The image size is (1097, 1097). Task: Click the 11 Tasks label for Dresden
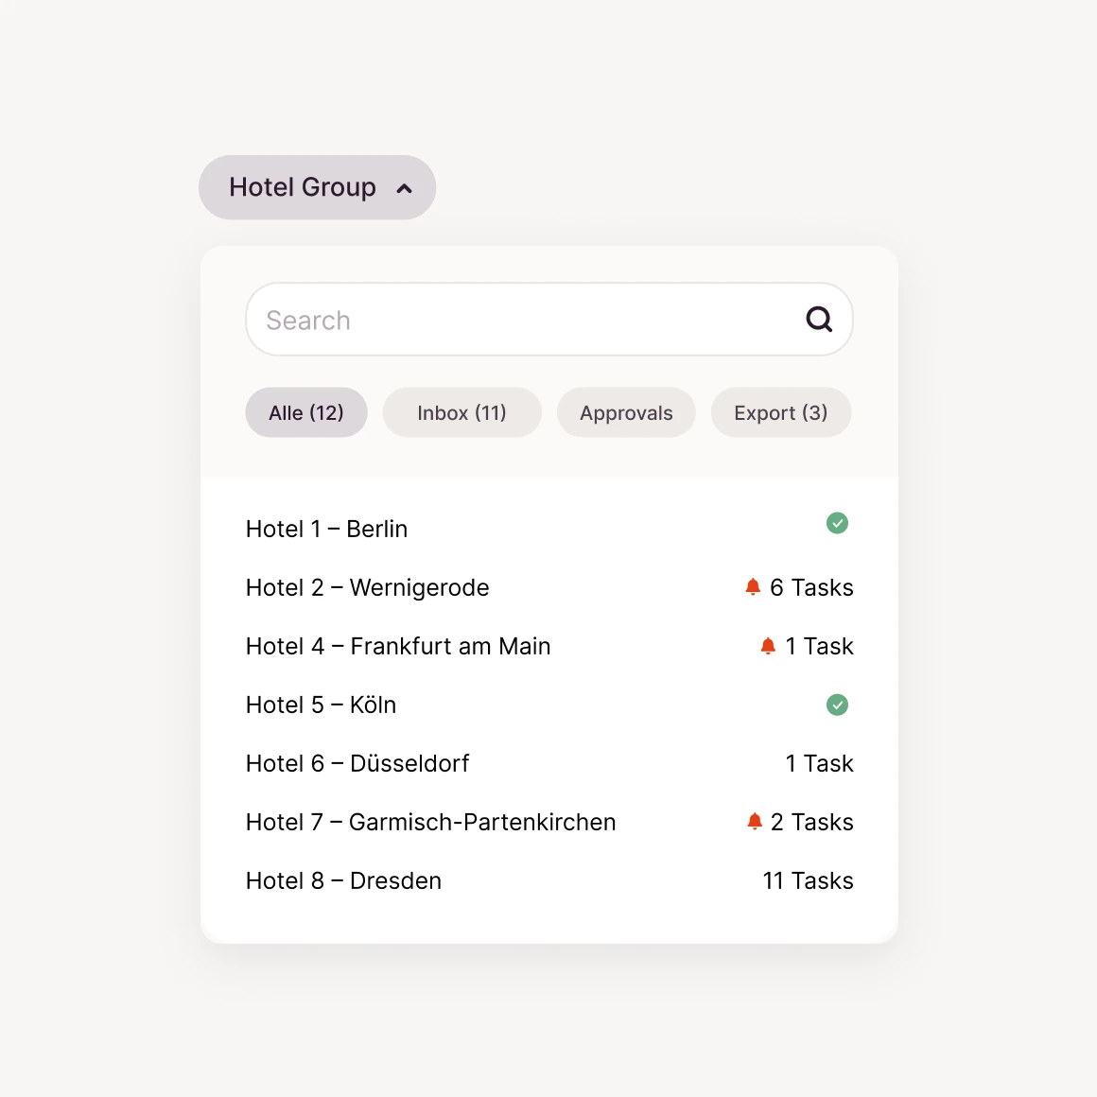click(808, 880)
